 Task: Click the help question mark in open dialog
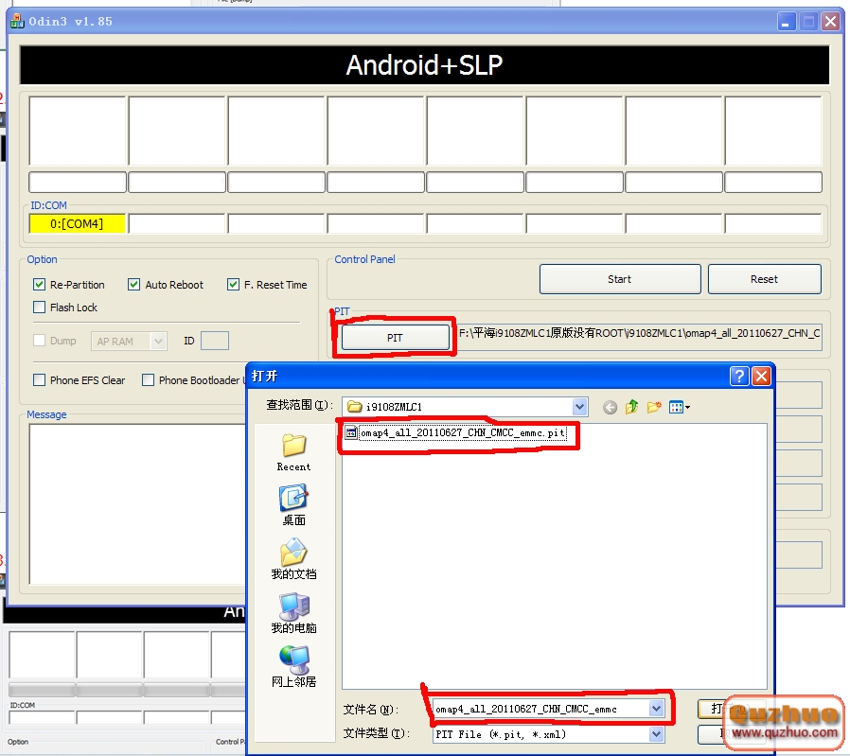[739, 376]
